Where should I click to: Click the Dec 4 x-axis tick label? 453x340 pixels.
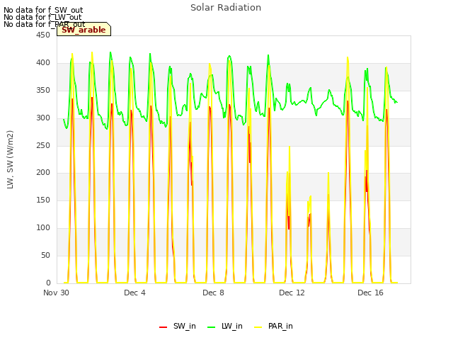tap(134, 293)
